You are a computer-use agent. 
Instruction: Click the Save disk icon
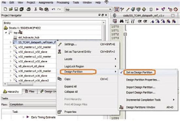(16, 9)
